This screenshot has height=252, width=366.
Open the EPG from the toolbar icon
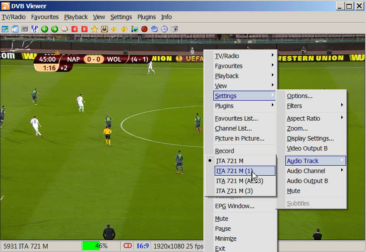[x=35, y=29]
